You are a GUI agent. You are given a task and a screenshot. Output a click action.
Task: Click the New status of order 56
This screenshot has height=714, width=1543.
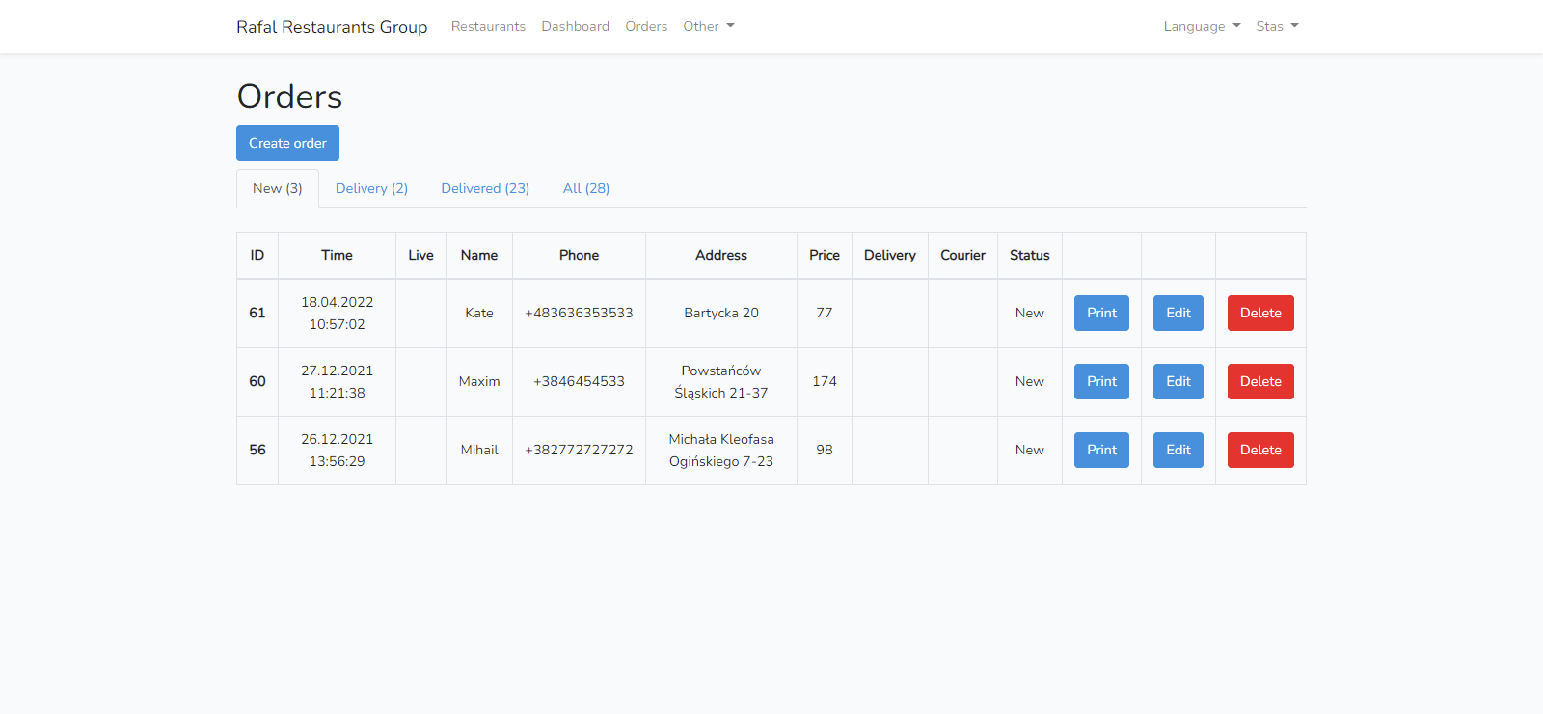point(1030,450)
